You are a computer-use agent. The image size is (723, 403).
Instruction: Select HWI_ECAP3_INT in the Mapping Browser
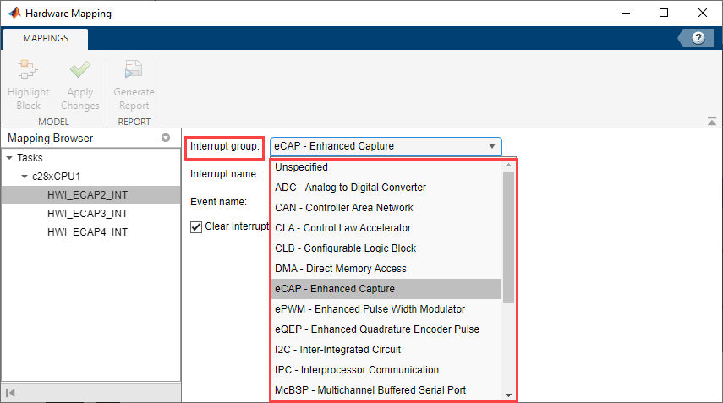click(x=87, y=214)
